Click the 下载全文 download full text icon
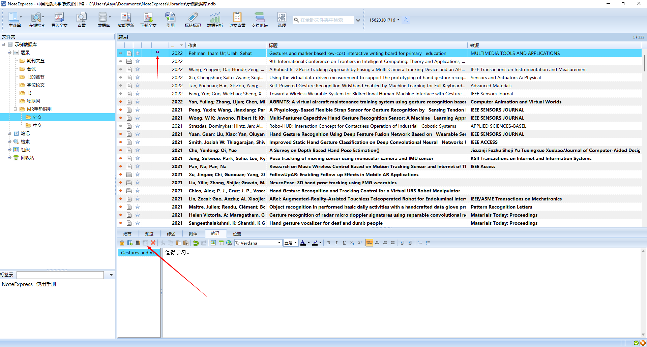This screenshot has height=347, width=647. click(x=148, y=20)
